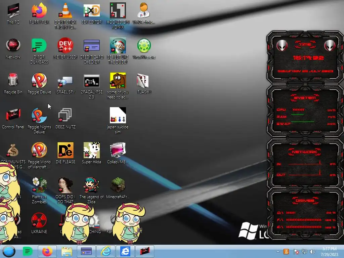This screenshot has height=258, width=344.
Task: Open File Explorer from the taskbar
Action: [x=67, y=251]
